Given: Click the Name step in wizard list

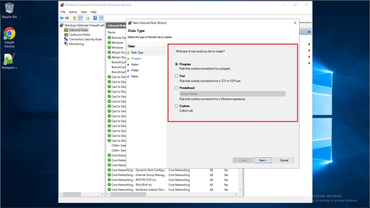Looking at the screenshot, I should click(135, 76).
